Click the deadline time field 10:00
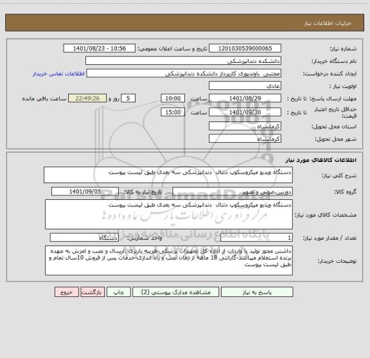The height and width of the screenshot is (358, 370). [x=173, y=98]
